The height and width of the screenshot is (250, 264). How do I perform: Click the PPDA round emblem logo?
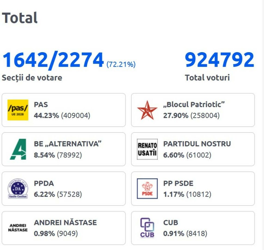[x=18, y=188]
